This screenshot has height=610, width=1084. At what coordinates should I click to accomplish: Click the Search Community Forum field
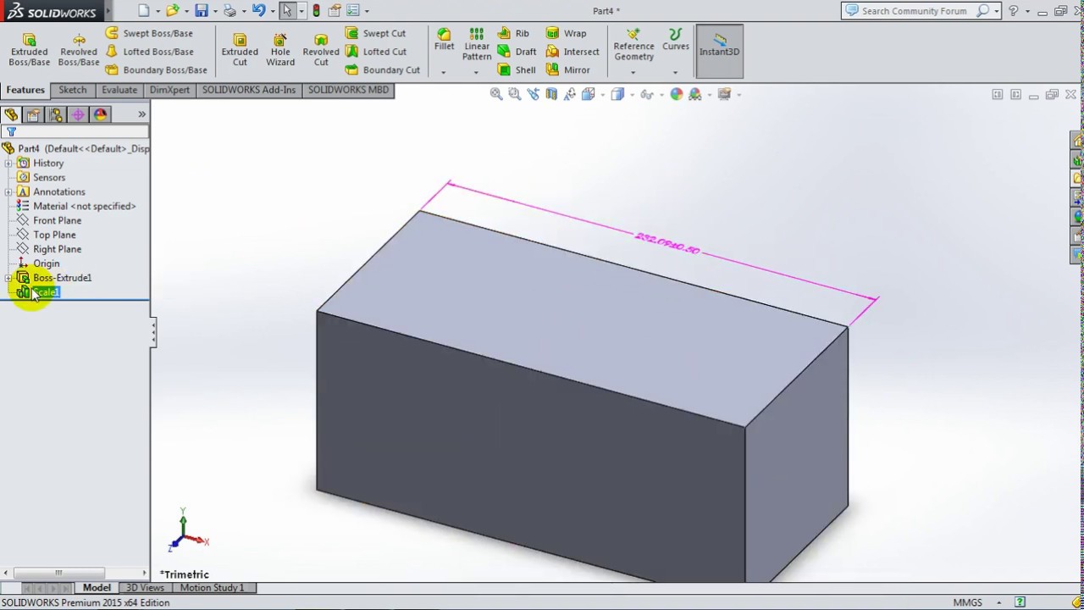[x=914, y=11]
